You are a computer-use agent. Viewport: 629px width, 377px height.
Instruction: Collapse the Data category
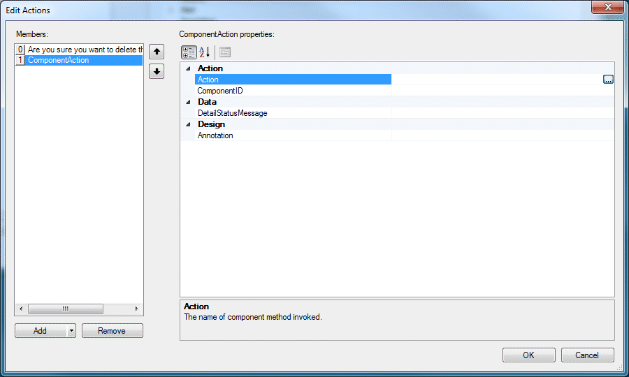tap(188, 102)
